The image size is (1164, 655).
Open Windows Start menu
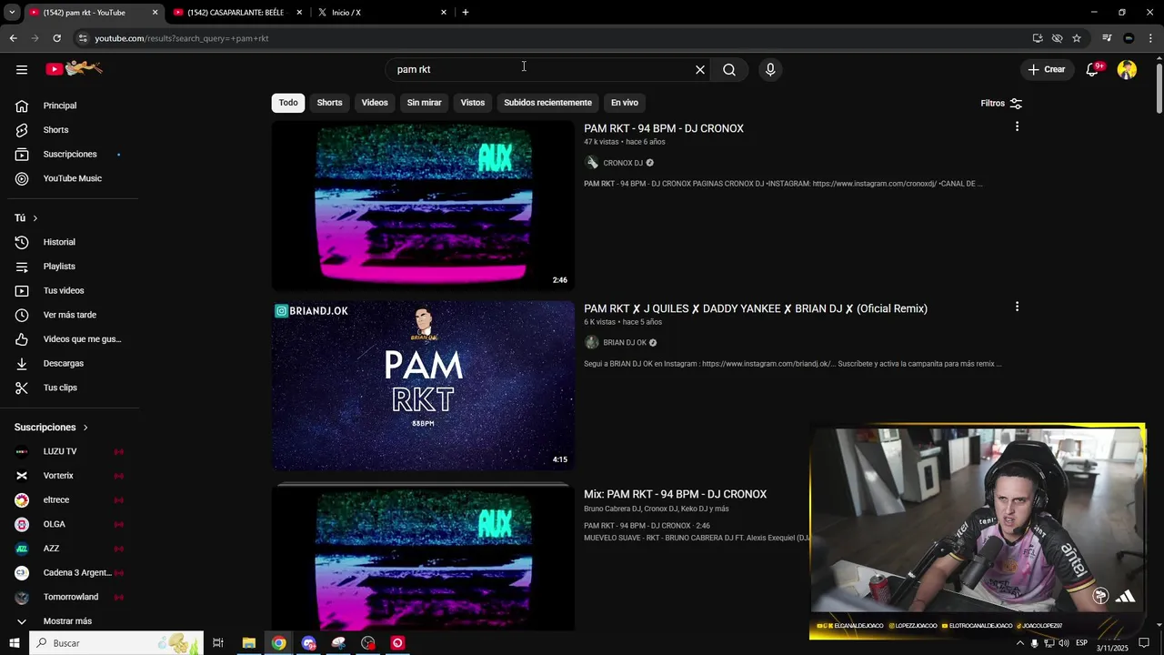(14, 643)
